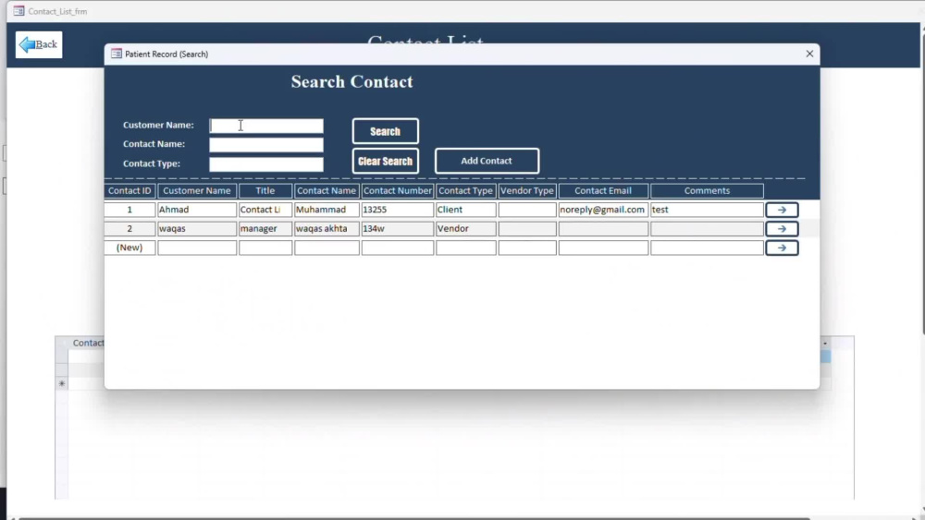Viewport: 925px width, 520px height.
Task: Click the Add Contact button
Action: [x=487, y=161]
